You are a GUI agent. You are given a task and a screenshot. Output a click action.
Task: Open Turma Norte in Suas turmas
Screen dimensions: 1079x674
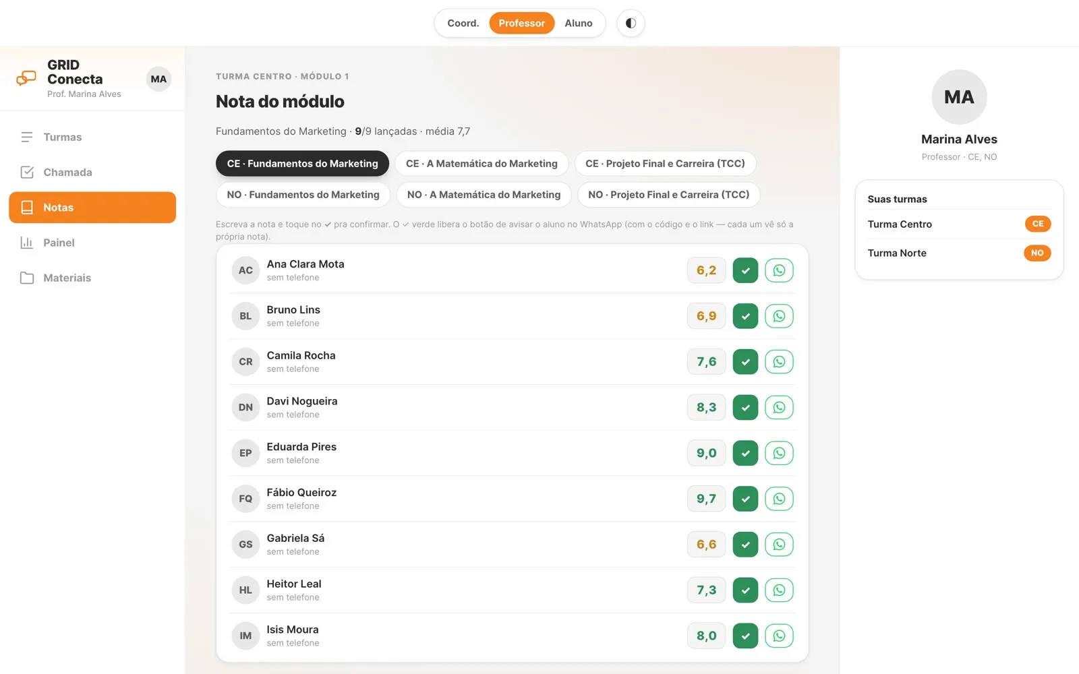[959, 253]
